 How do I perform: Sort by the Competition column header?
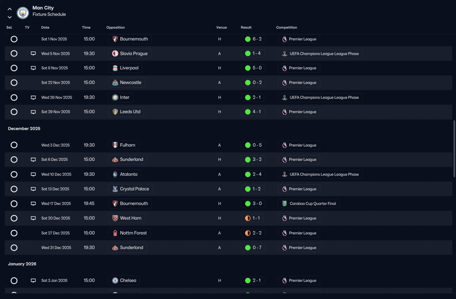286,27
